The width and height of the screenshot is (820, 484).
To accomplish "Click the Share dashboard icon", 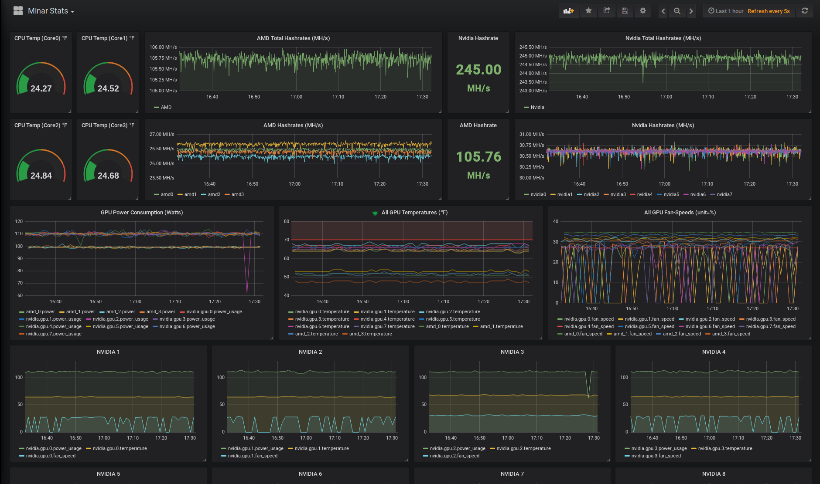I will coord(607,11).
